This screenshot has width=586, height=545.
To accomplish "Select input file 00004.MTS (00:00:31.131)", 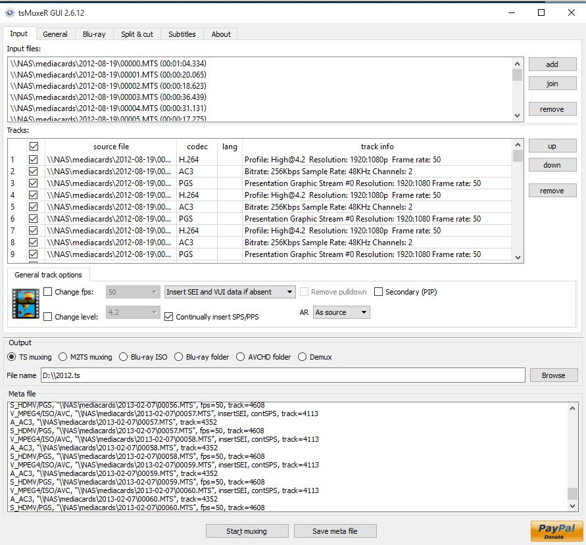I will point(260,108).
